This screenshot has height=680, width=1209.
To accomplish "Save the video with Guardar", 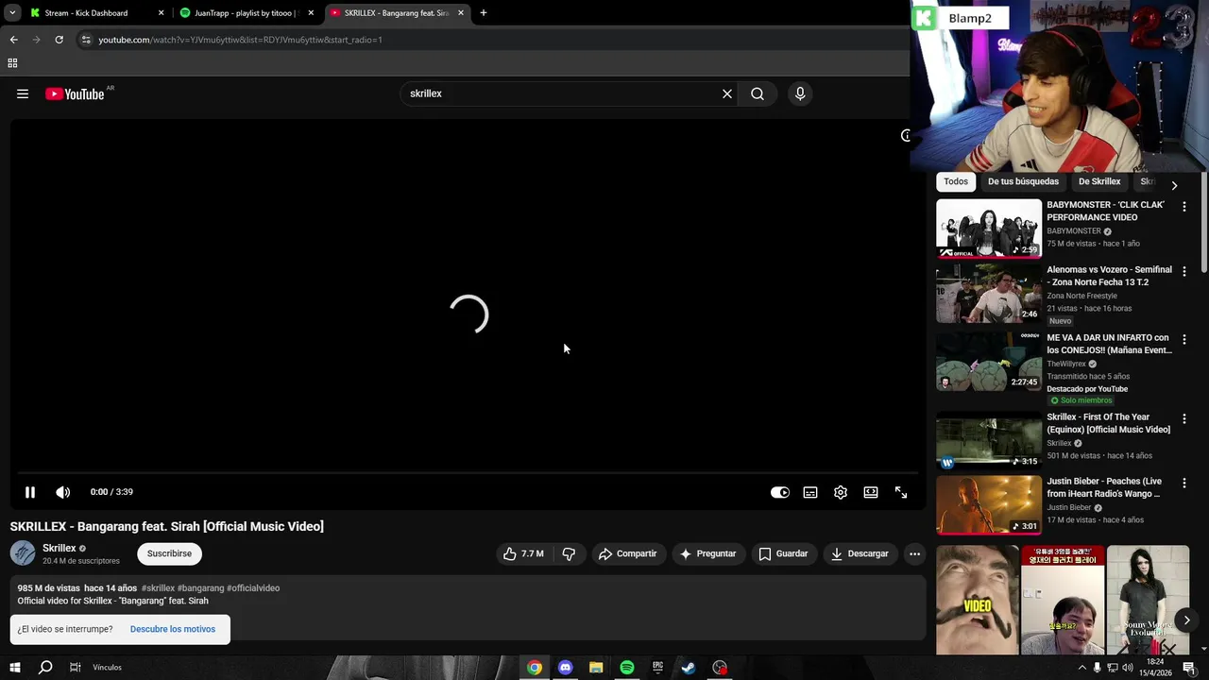I will [x=783, y=553].
